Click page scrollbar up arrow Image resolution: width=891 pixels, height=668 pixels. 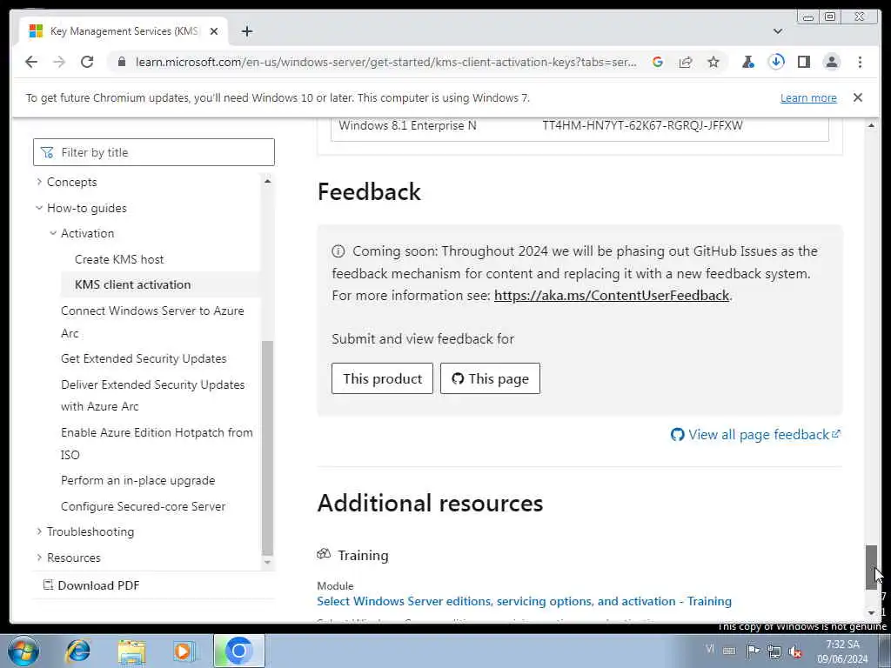871,125
